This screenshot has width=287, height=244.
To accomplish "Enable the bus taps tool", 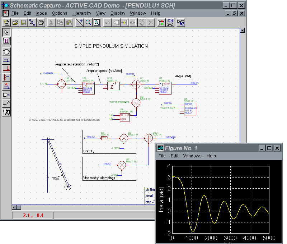I will click(x=6, y=77).
